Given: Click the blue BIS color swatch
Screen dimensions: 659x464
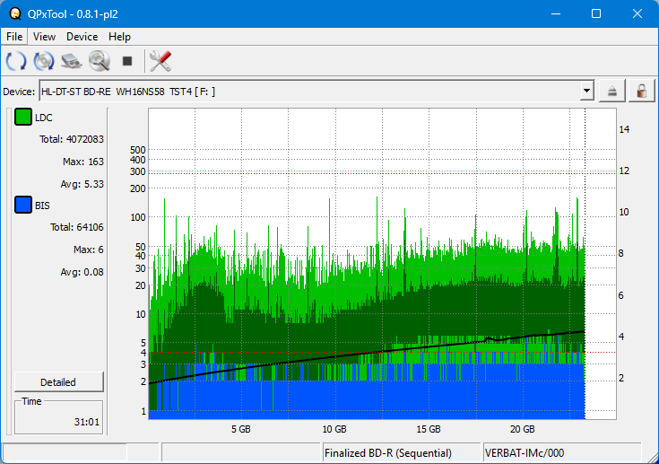Looking at the screenshot, I should click(23, 206).
